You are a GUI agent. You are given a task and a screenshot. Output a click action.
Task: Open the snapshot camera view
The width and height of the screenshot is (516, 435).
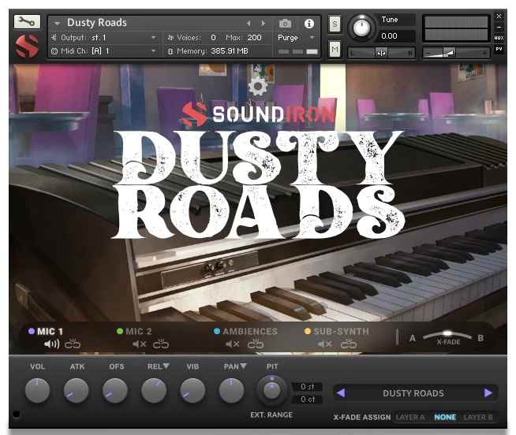pyautogui.click(x=285, y=24)
